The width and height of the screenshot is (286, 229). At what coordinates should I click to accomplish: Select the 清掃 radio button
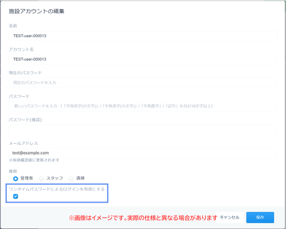click(71, 179)
